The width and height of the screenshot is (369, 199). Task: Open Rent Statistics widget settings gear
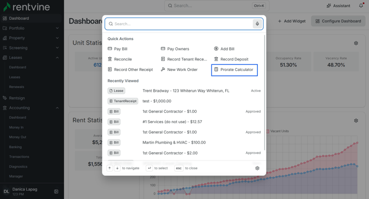point(356,120)
